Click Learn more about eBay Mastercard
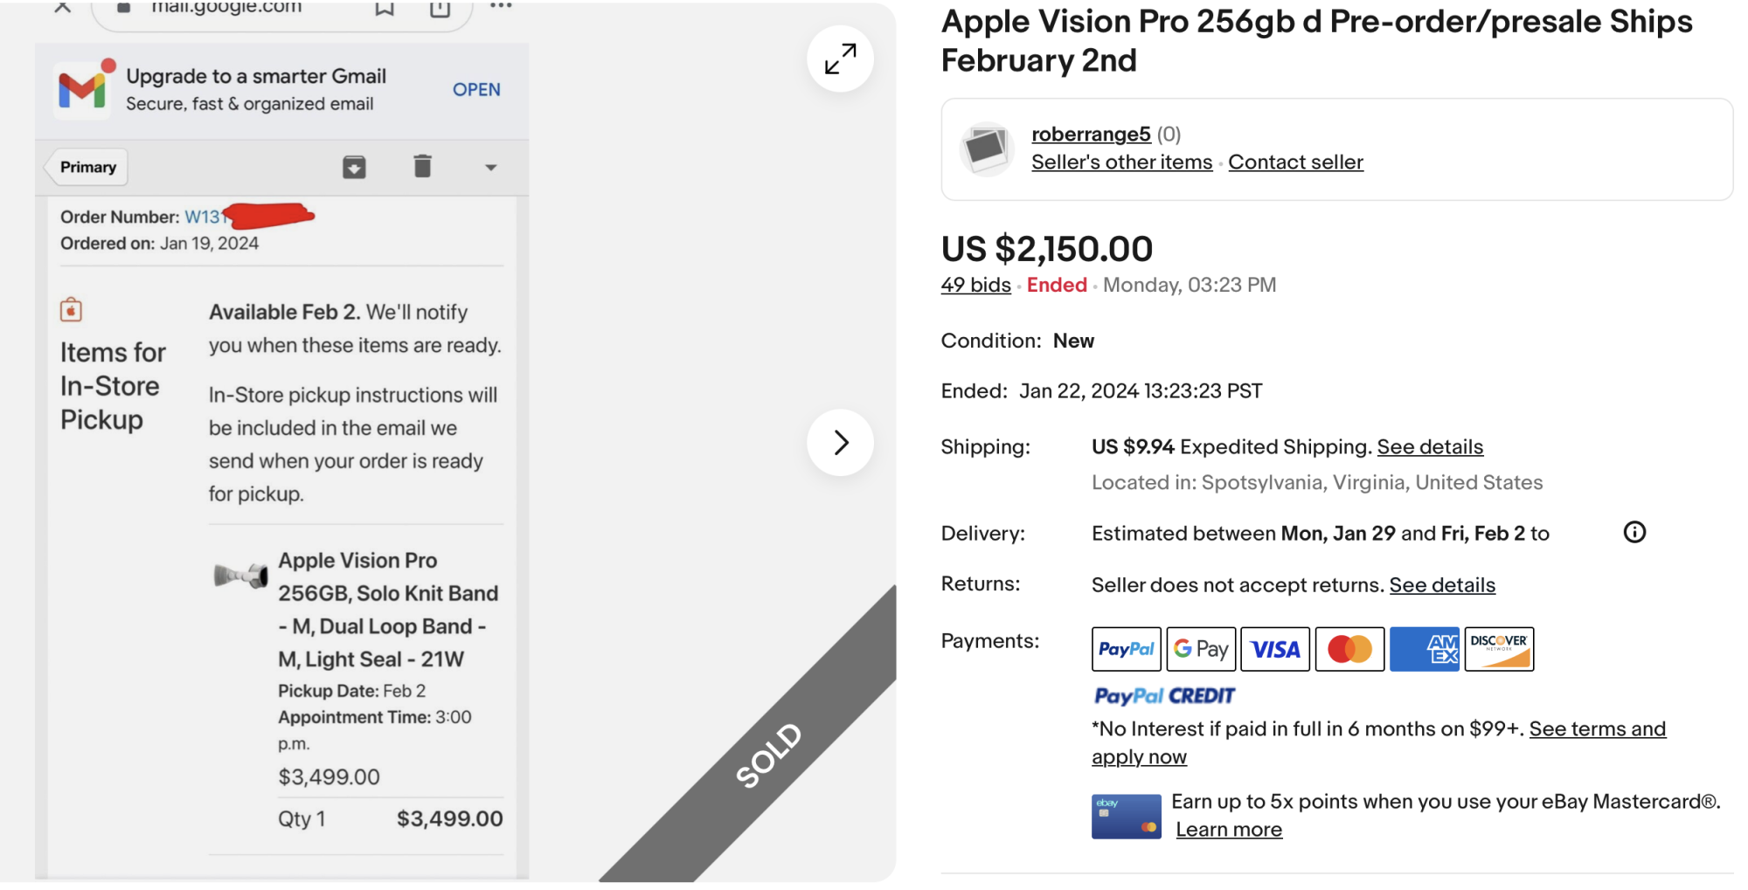 [1229, 830]
